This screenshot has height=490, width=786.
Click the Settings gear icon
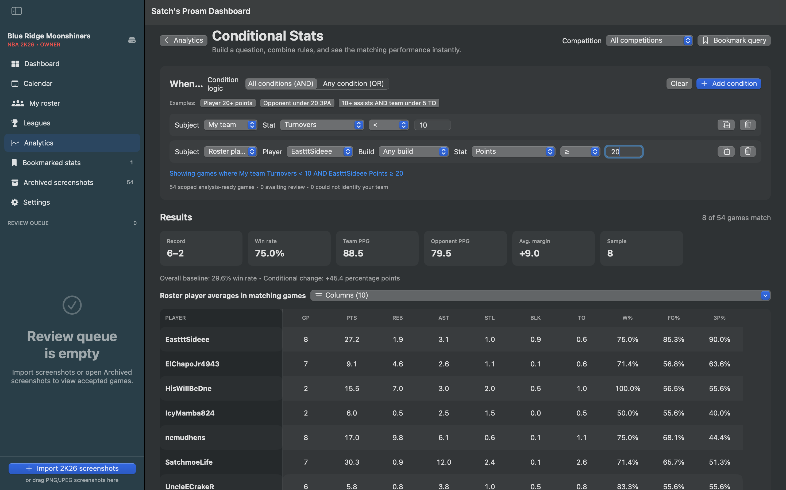click(15, 202)
